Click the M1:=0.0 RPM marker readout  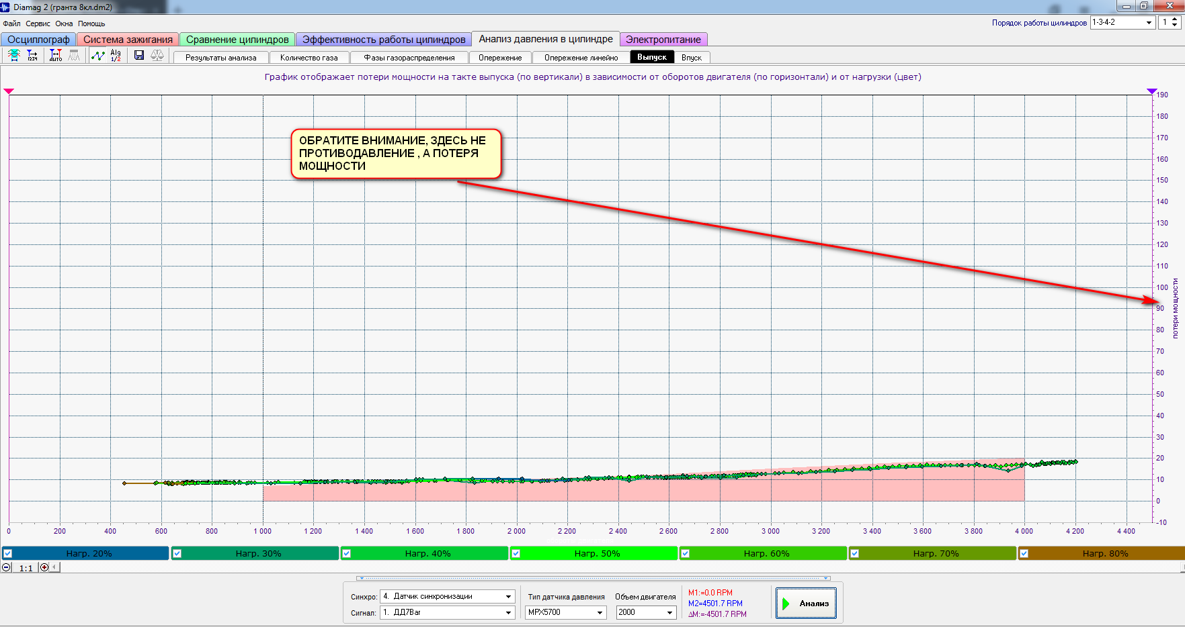coord(710,593)
